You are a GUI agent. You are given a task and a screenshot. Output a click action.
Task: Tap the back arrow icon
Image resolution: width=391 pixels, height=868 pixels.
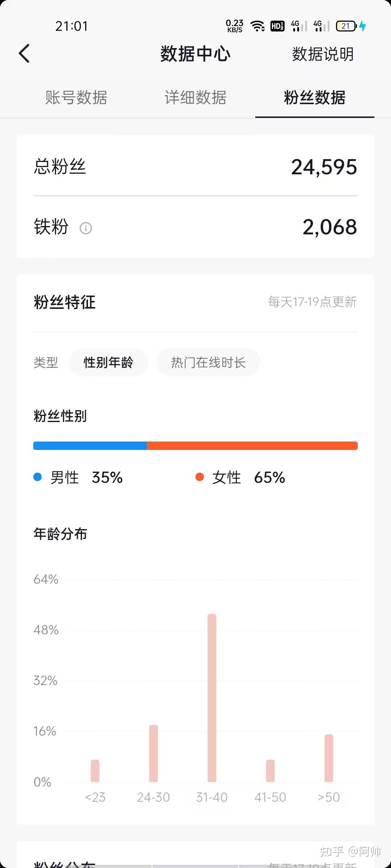pyautogui.click(x=24, y=54)
